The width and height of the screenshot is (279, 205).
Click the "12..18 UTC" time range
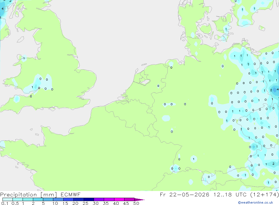[230, 194]
